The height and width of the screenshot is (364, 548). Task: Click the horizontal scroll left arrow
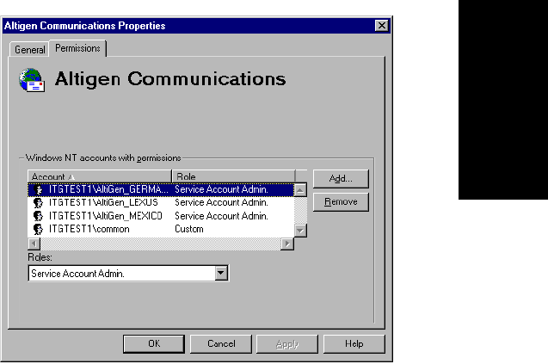(x=34, y=244)
